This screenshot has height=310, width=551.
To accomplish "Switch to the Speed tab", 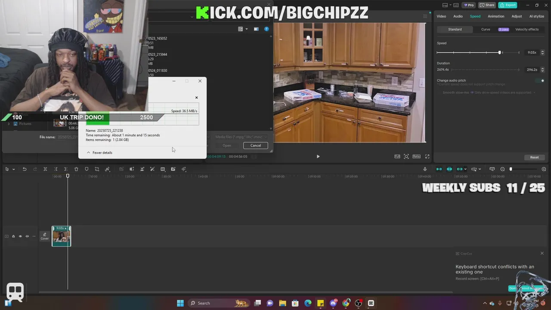I will (475, 16).
